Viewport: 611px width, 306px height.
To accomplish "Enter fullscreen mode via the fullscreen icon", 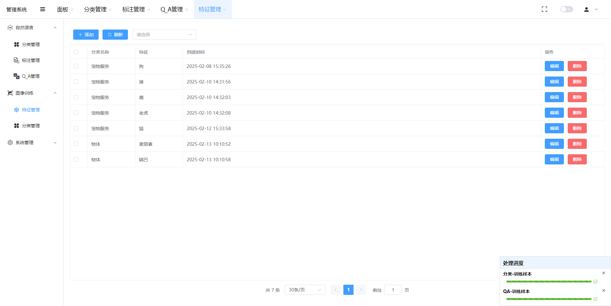I will [x=544, y=9].
